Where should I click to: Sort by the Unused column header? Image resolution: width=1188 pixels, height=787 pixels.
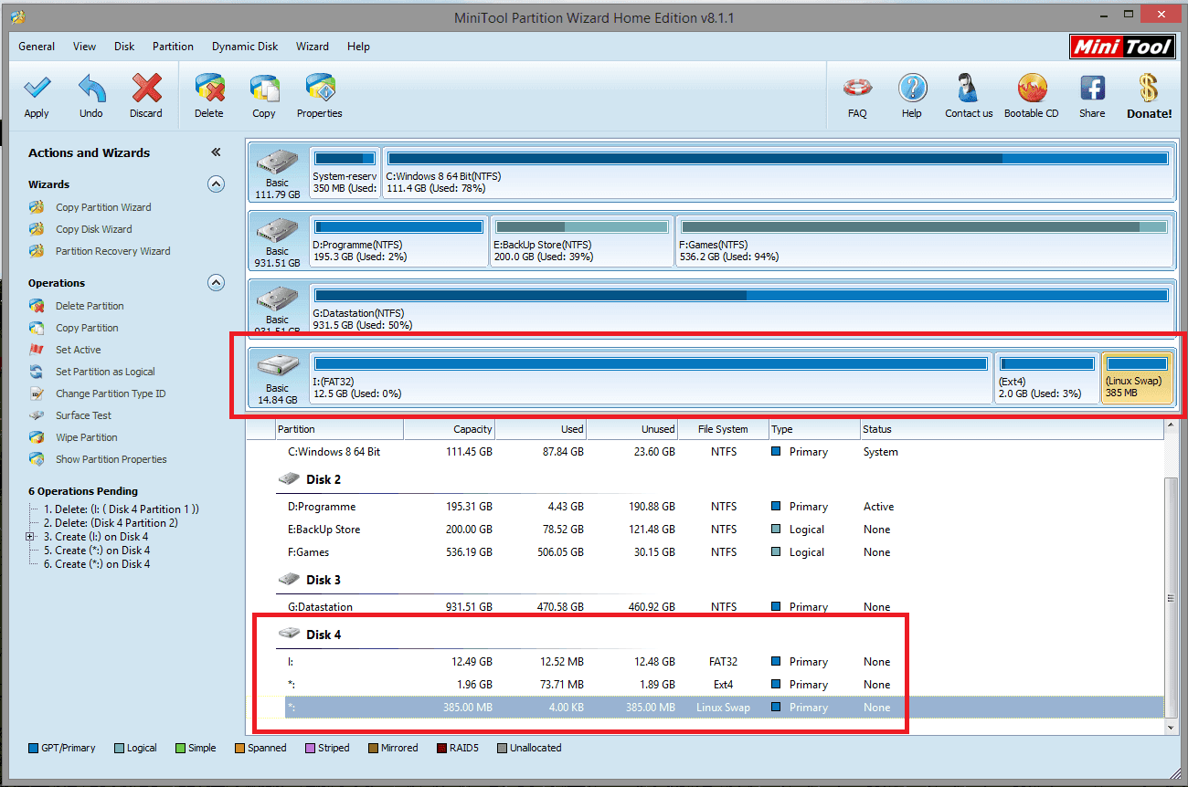point(632,429)
